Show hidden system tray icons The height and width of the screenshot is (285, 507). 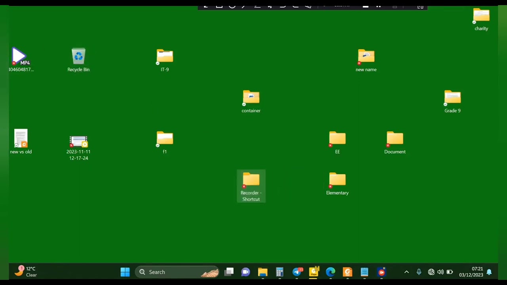[x=406, y=272]
